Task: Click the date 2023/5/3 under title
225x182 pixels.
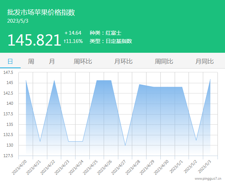Action: coord(18,21)
